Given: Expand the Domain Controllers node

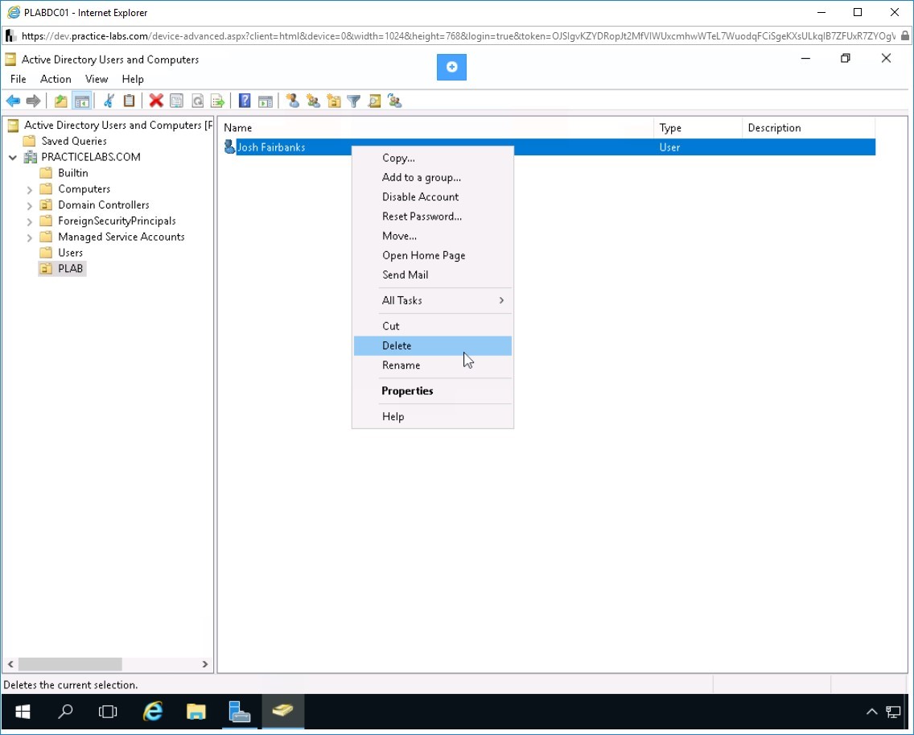Looking at the screenshot, I should click(29, 205).
